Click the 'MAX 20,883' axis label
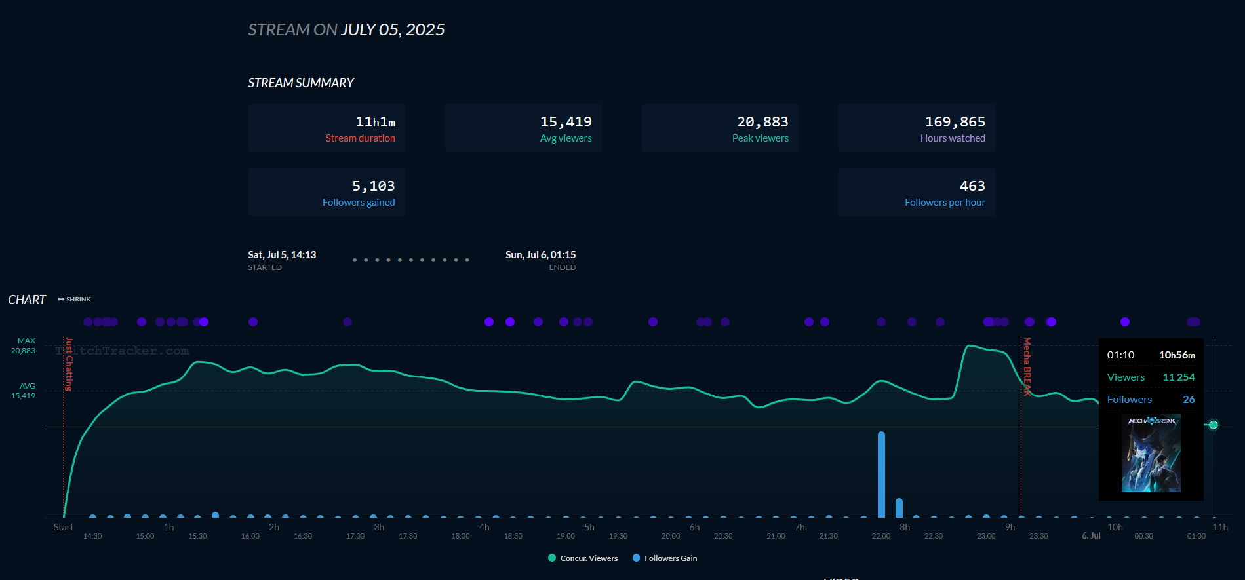 (24, 346)
